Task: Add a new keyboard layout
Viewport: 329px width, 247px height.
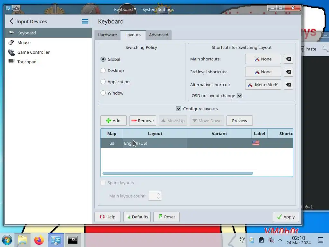Action: [x=113, y=121]
